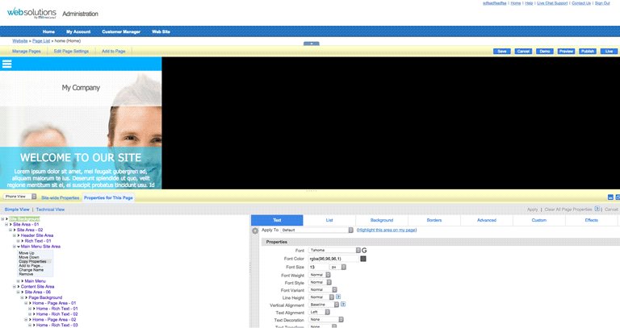Open the Font Size px unit dropdown
The image size is (620, 328).
click(x=338, y=268)
